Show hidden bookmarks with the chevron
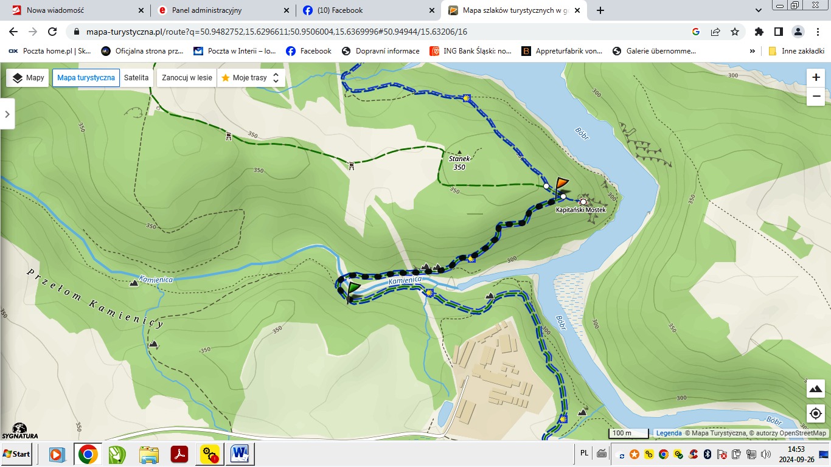831x467 pixels. (753, 51)
